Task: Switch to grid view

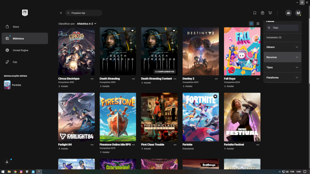Action: [x=251, y=24]
